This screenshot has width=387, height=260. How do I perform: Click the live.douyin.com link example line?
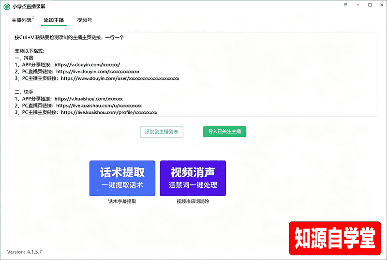coord(77,72)
